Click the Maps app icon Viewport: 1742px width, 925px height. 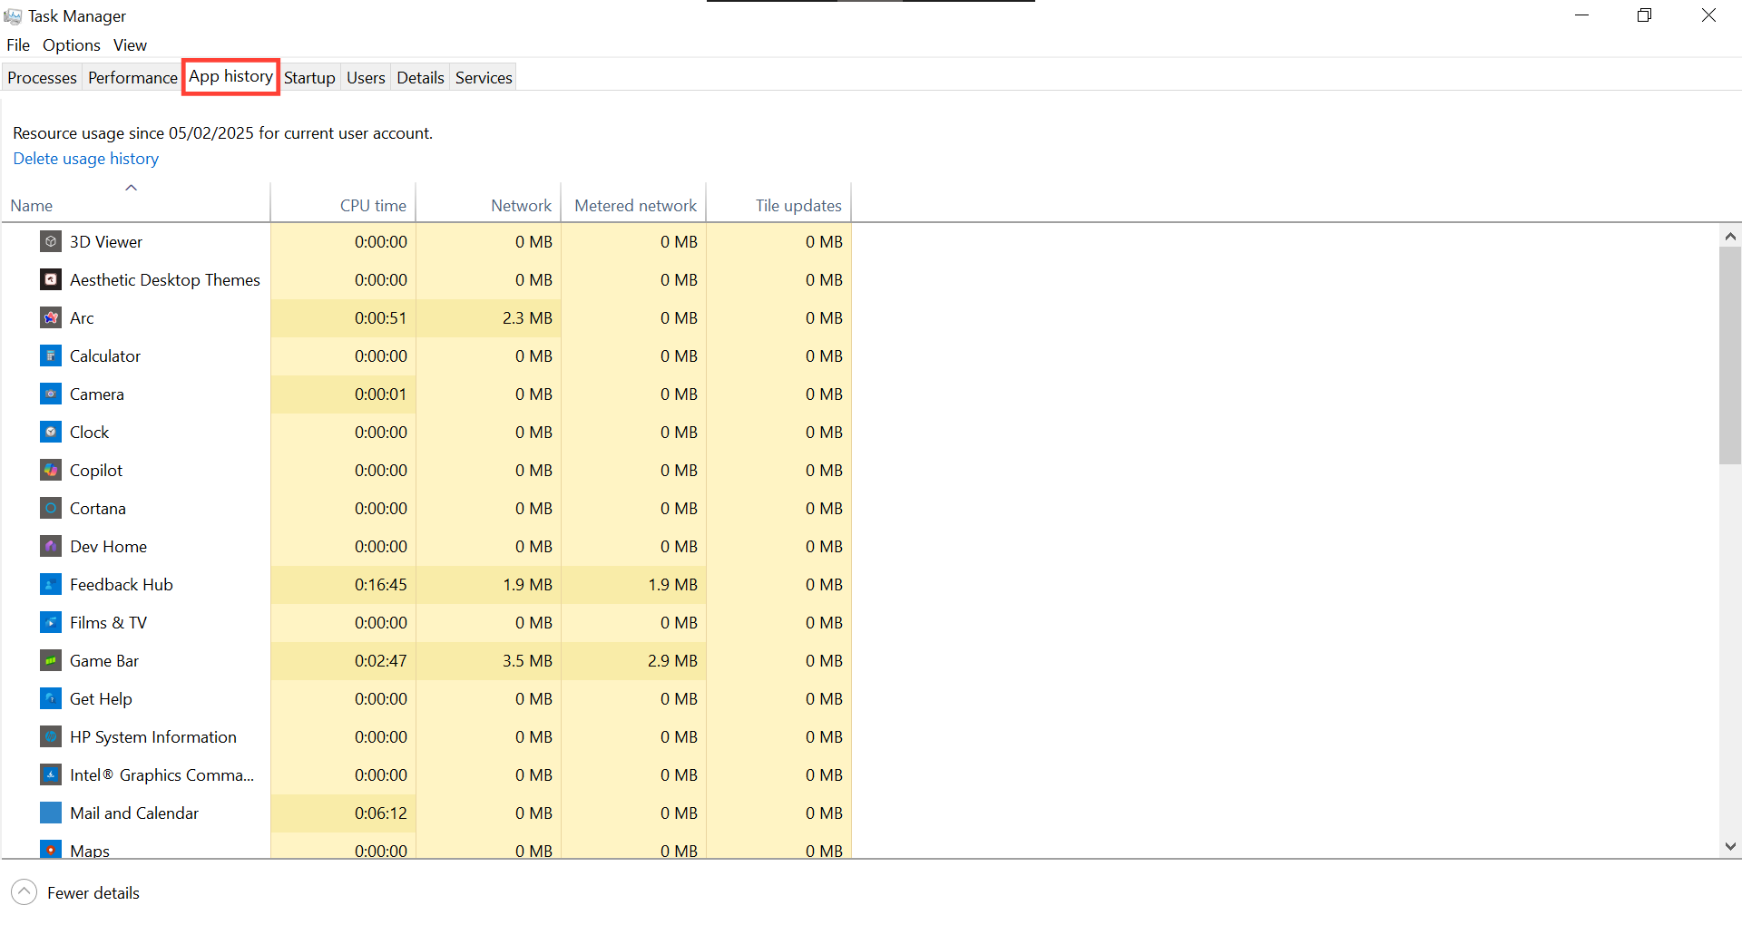(x=51, y=850)
